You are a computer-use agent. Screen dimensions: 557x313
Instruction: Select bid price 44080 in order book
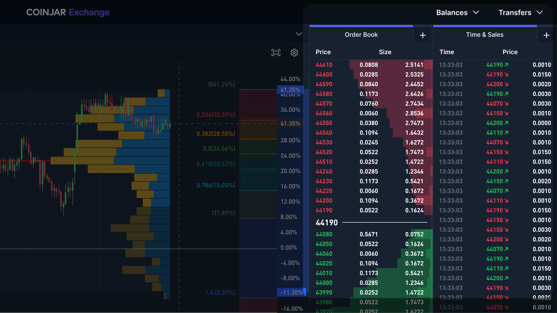pyautogui.click(x=324, y=234)
